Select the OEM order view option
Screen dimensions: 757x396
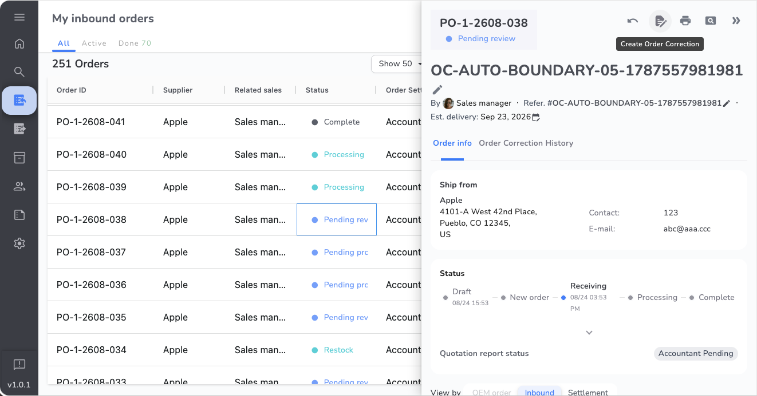491,392
